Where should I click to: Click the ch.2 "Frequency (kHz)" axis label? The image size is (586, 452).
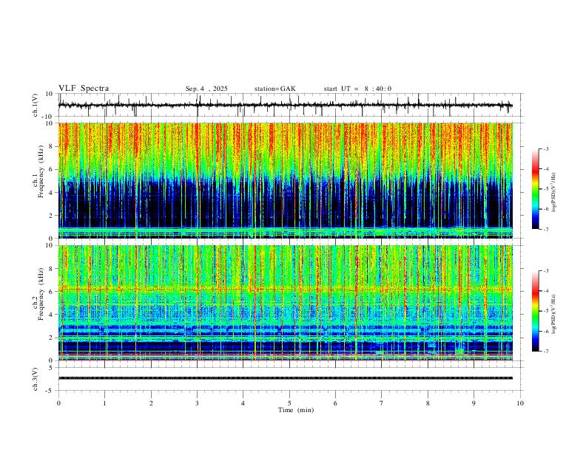point(41,292)
